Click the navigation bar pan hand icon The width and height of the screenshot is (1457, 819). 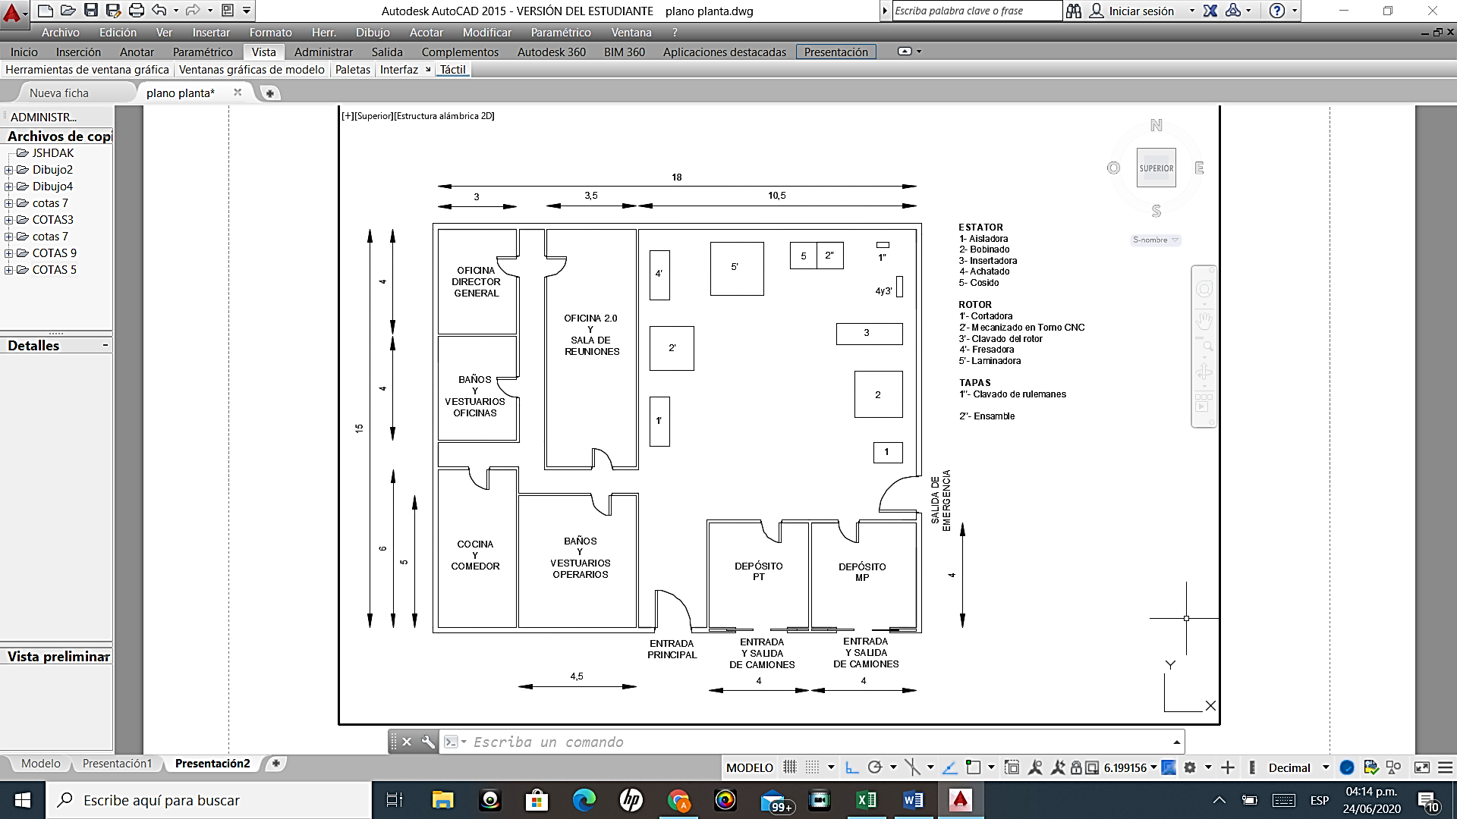click(x=1204, y=320)
